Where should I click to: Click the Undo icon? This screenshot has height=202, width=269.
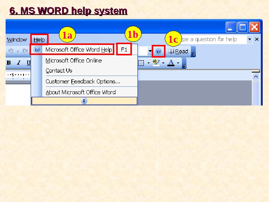click(x=10, y=51)
